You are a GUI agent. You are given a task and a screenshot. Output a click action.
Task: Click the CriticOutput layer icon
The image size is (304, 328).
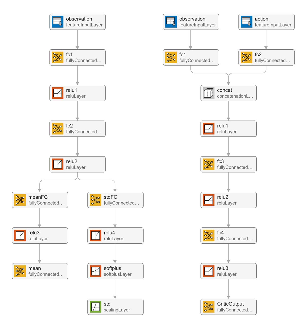pyautogui.click(x=208, y=307)
